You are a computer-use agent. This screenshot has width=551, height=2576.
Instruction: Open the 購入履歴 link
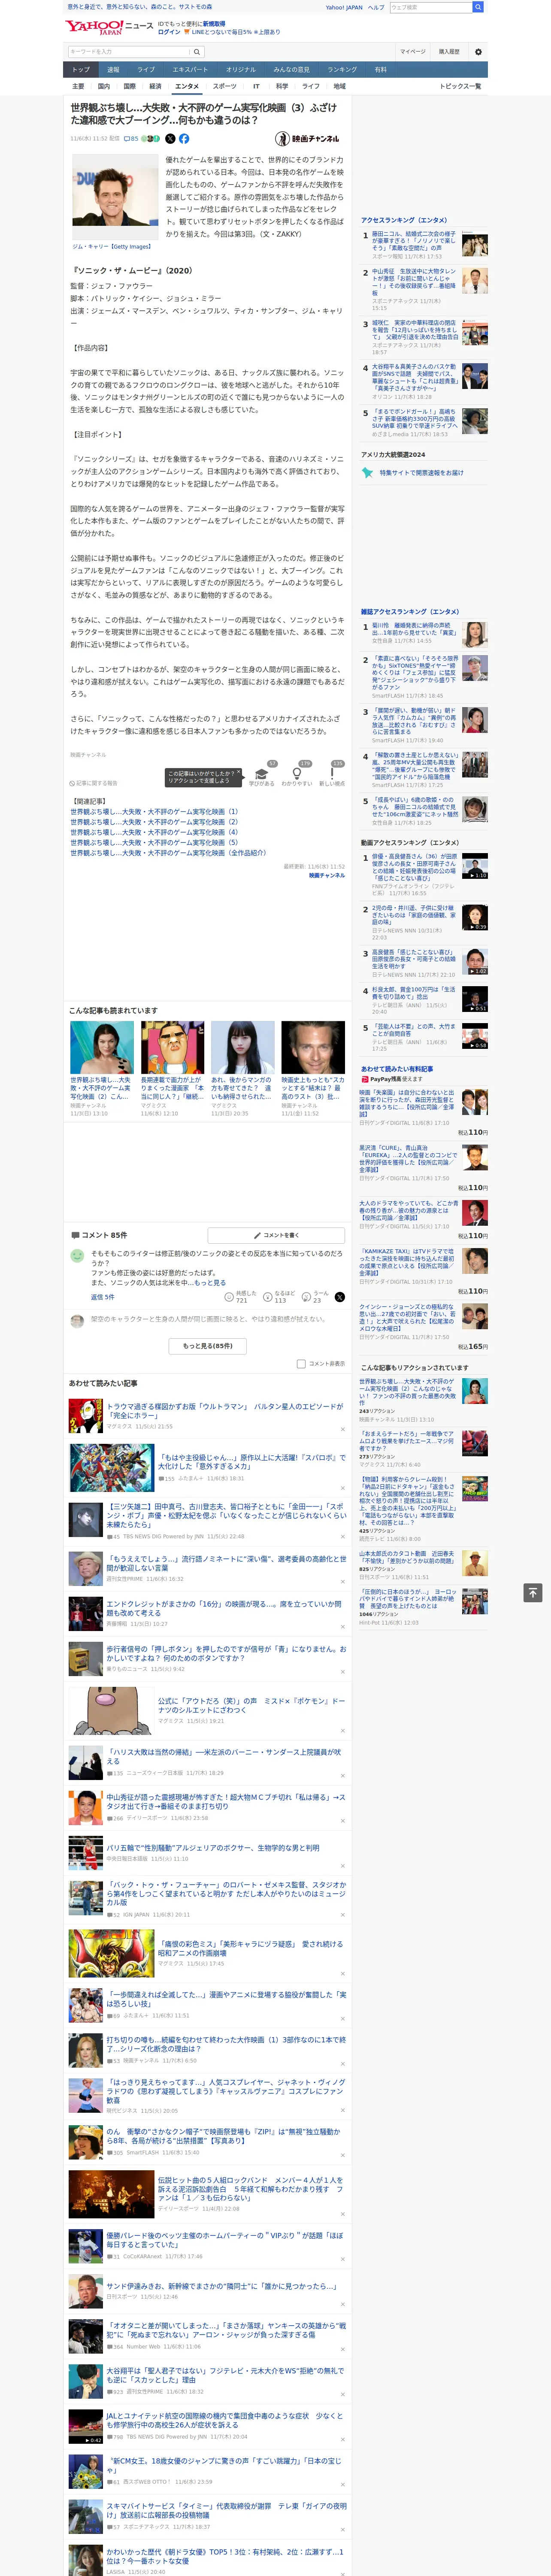[449, 52]
